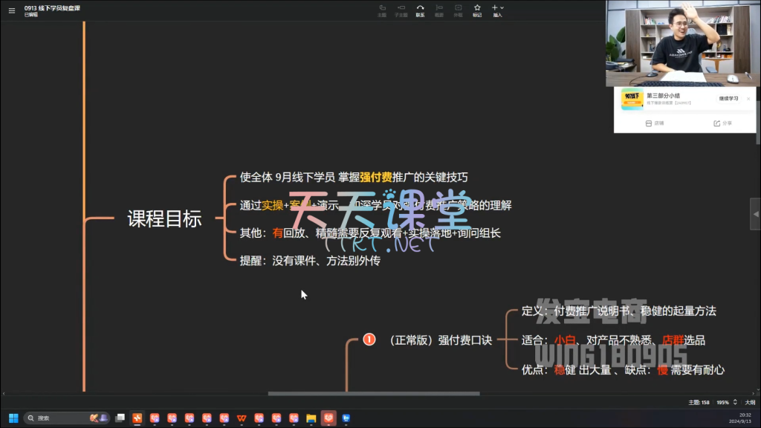
Task: Open 店铺 (Shop) link in popup
Action: 654,123
